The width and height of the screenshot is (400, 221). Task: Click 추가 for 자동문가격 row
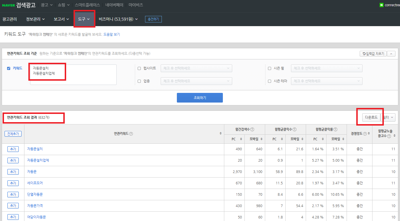click(x=13, y=205)
